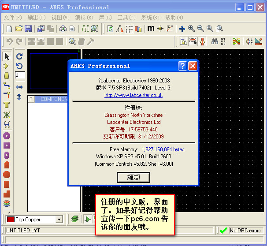
Task: Click the red Top Copper color swatch
Action: 11,219
